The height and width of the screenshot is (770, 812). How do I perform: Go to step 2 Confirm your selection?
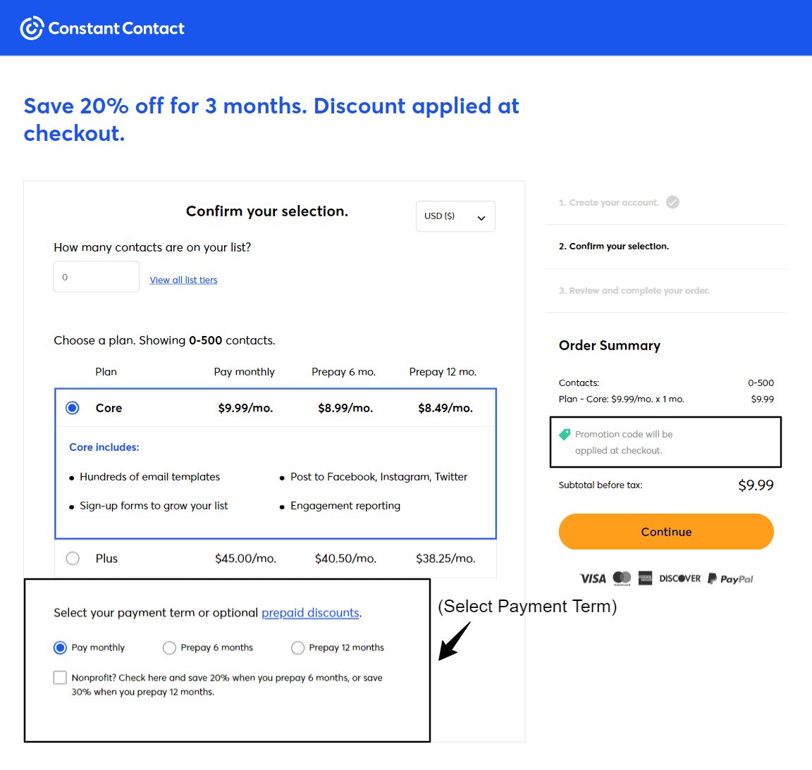[614, 247]
